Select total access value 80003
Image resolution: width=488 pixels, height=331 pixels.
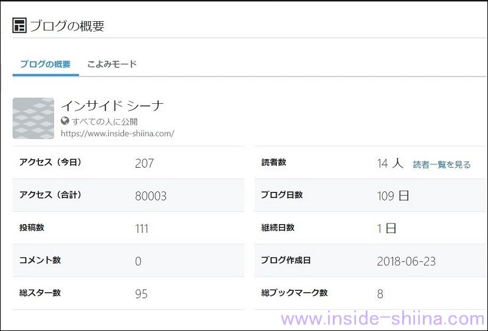tap(151, 196)
